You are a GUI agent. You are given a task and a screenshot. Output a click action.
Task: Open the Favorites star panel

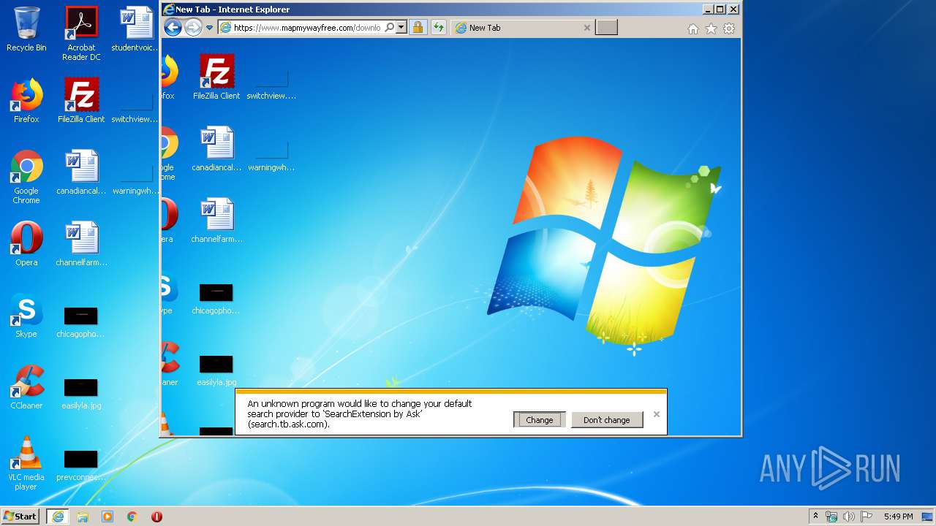[x=711, y=28]
